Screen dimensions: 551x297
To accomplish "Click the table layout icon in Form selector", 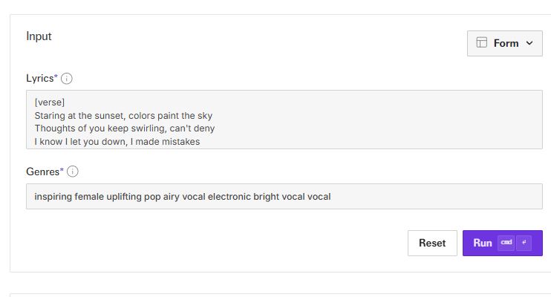I will (x=481, y=42).
